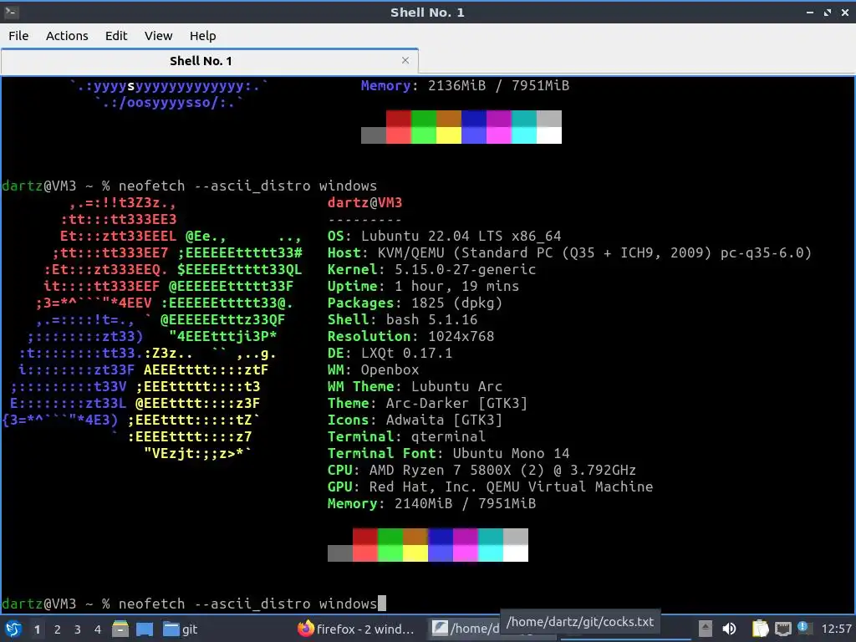Image resolution: width=856 pixels, height=642 pixels.
Task: Click the 'OS: Lubuntu 22.04 LTS x86_64' line
Action: point(445,236)
